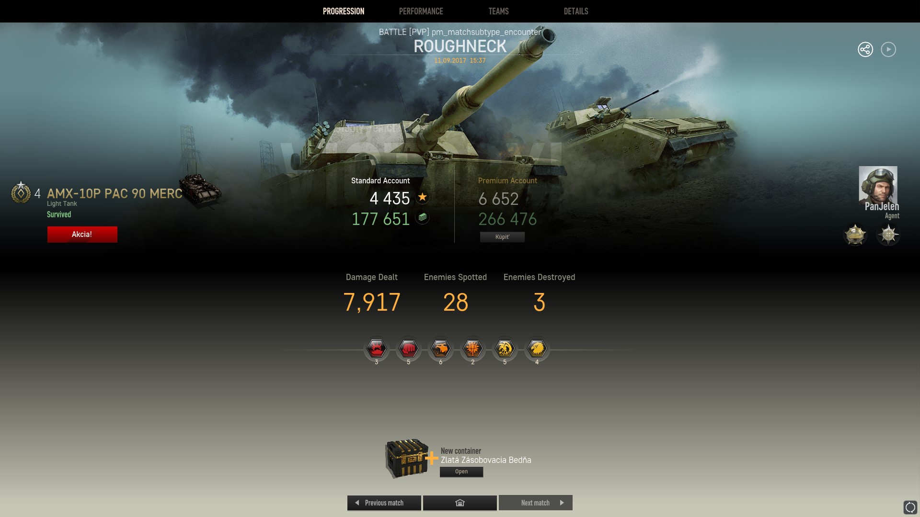The image size is (920, 517).
Task: Click the share battle results icon
Action: (x=865, y=49)
